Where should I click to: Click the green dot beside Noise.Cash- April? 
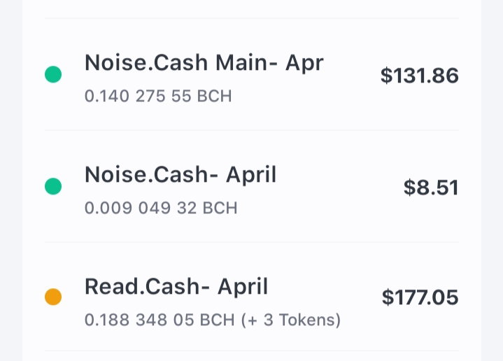[53, 186]
